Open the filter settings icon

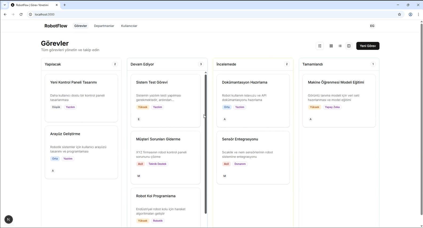coord(320,46)
